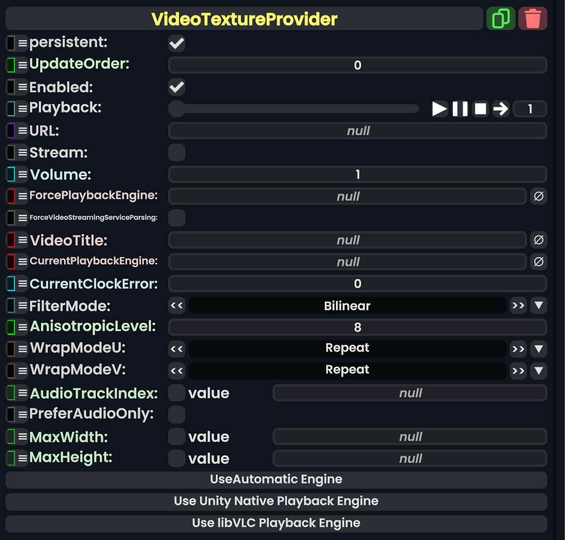The width and height of the screenshot is (565, 540).
Task: Pause video playback
Action: tap(460, 109)
